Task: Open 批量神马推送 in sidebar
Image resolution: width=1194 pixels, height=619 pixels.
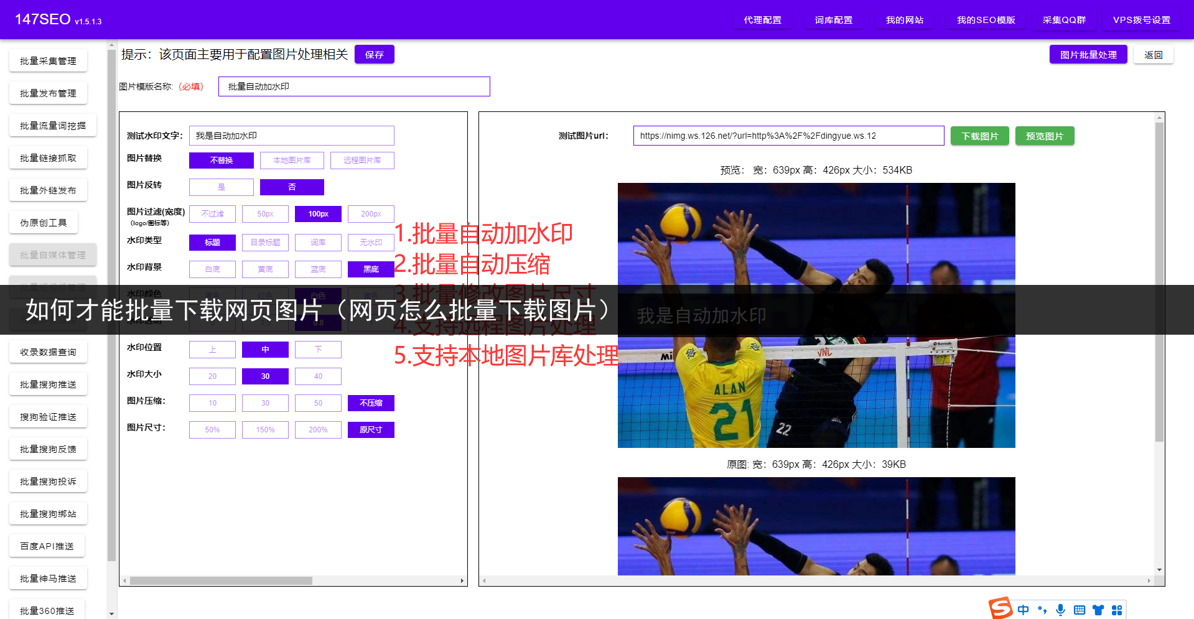Action: click(x=48, y=579)
